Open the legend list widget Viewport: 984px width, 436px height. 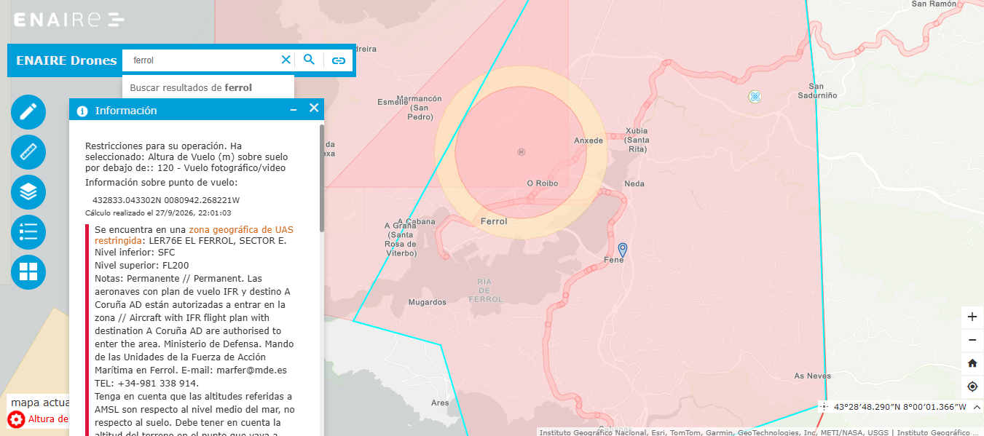pyautogui.click(x=28, y=232)
